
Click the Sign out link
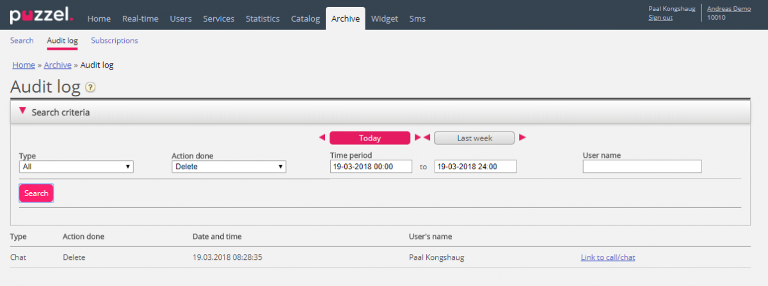tap(660, 18)
